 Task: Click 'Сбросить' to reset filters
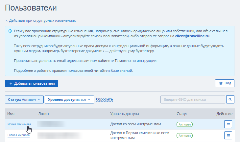pyautogui.click(x=105, y=99)
